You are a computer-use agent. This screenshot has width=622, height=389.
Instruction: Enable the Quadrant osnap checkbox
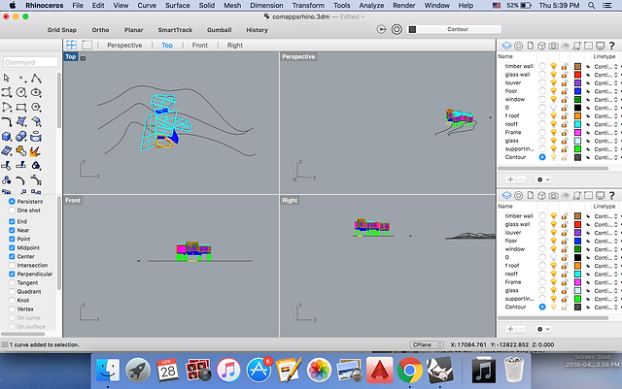point(12,292)
